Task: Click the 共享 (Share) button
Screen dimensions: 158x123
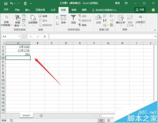Action: pyautogui.click(x=140, y=10)
